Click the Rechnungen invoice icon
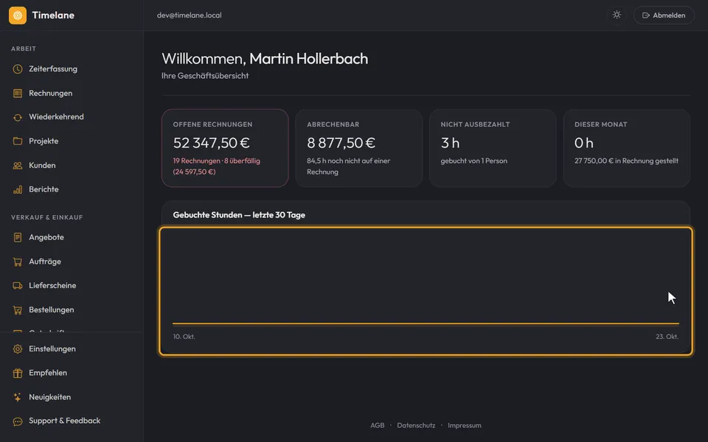Screen dimensions: 708x442 pyautogui.click(x=18, y=94)
